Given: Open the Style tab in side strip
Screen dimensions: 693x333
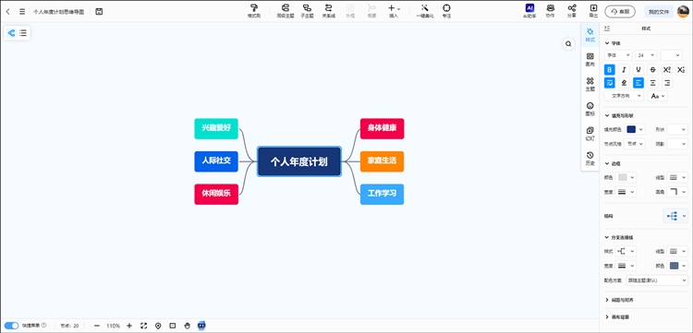Looking at the screenshot, I should [590, 35].
